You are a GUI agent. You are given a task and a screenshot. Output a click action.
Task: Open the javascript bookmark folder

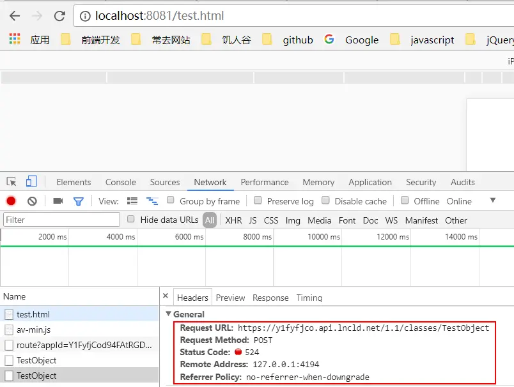422,40
